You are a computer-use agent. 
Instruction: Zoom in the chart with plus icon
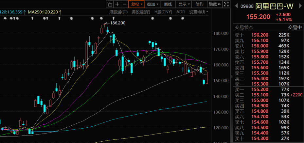[x=117, y=4]
